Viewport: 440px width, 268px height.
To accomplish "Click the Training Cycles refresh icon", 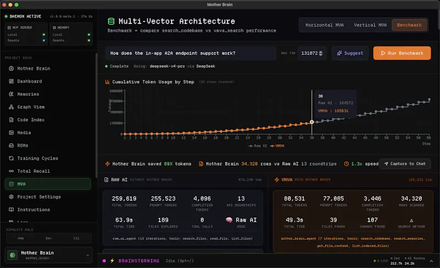I will 11,158.
